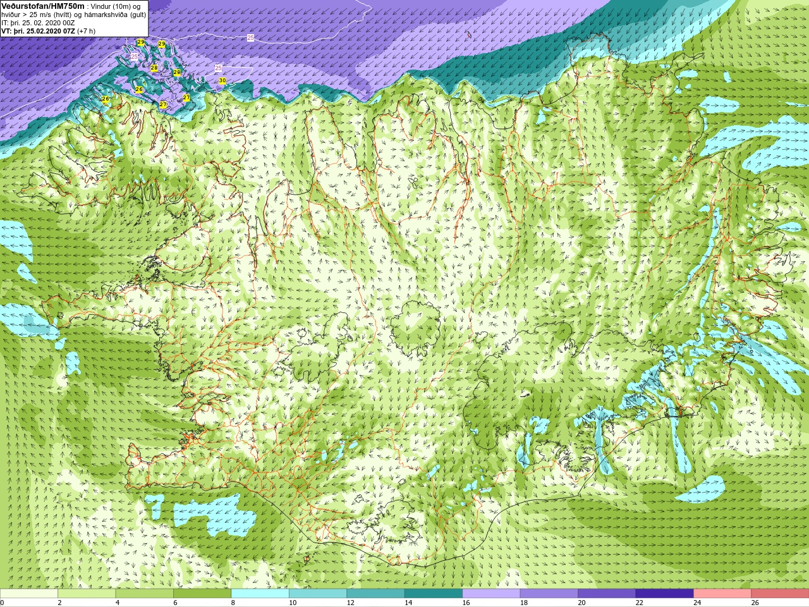
Task: Click the '(+7 h)' forecast offset text
Action: pyautogui.click(x=87, y=31)
